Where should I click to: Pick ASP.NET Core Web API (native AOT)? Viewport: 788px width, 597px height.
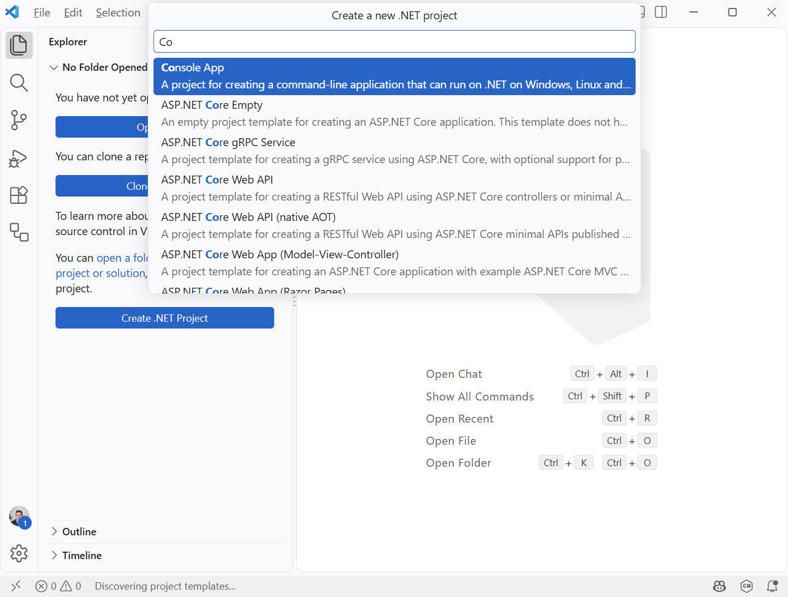tap(394, 225)
